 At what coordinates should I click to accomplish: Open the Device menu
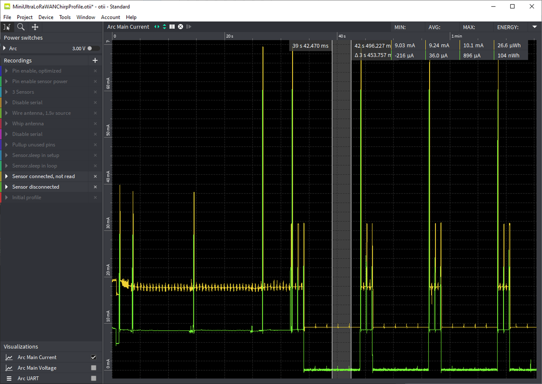pyautogui.click(x=46, y=17)
